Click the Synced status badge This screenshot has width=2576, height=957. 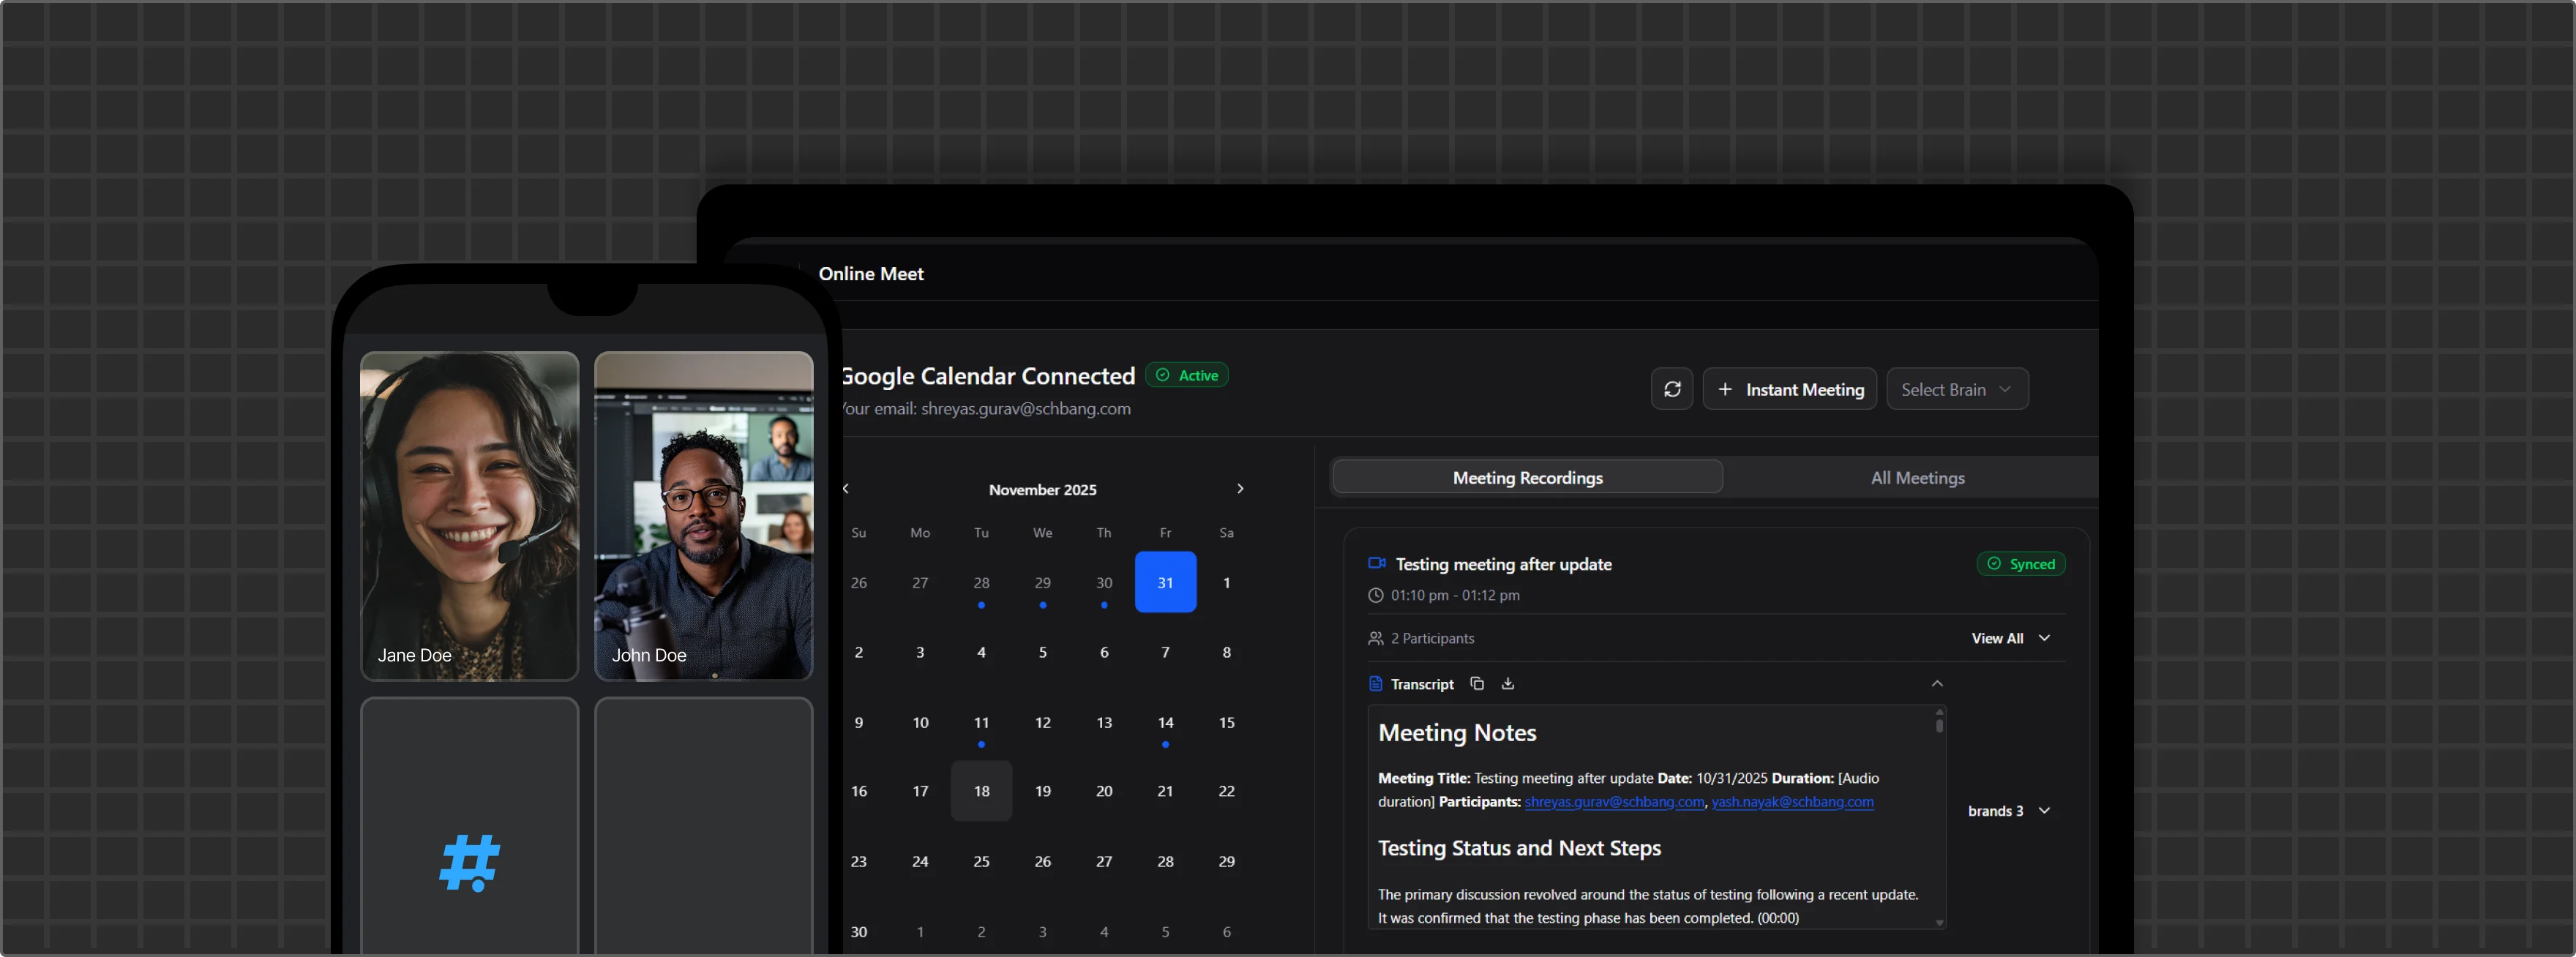pos(2021,563)
